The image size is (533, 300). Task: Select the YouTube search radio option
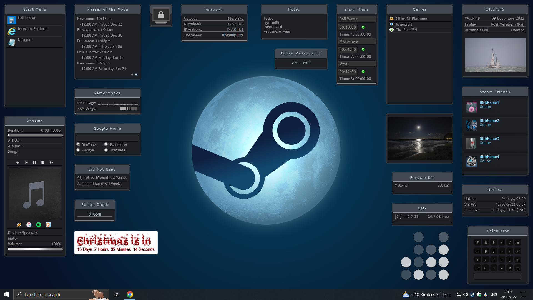(78, 144)
